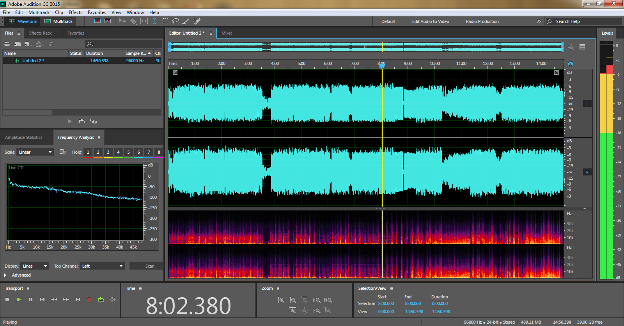
Task: Click the Pause transport button
Action: coord(30,299)
